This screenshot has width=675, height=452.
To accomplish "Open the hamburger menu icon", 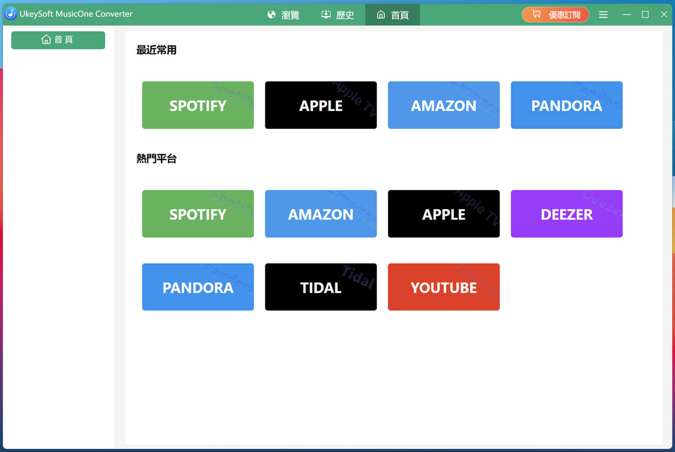I will tap(603, 15).
